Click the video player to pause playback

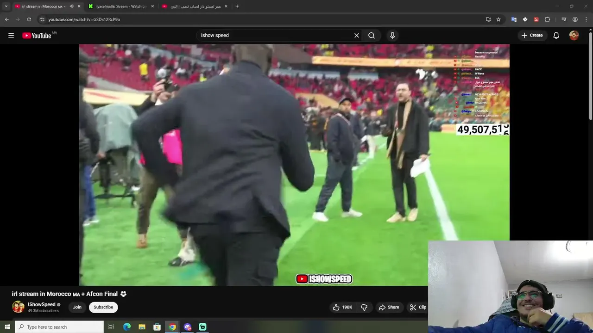pyautogui.click(x=294, y=165)
